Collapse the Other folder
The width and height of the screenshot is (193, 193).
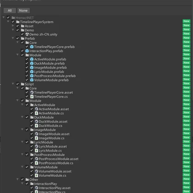[x=18, y=179]
